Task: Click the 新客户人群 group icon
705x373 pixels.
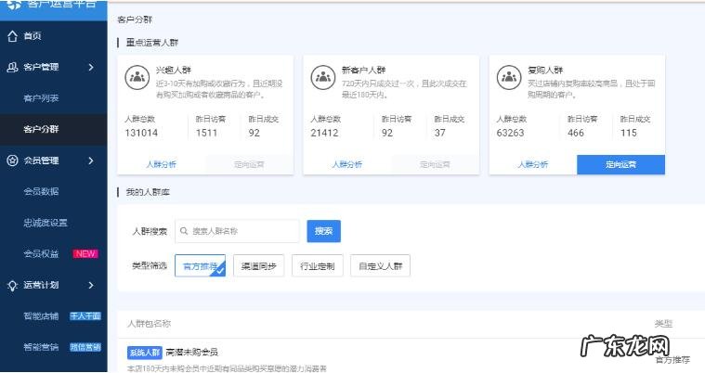Action: (x=323, y=77)
